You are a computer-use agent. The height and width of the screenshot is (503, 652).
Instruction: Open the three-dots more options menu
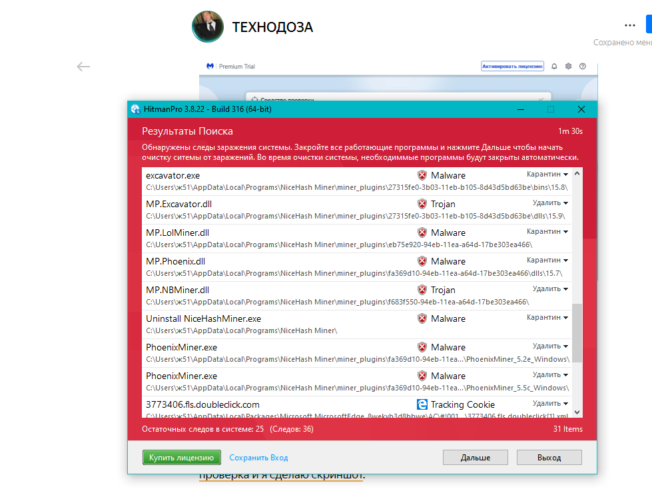(630, 25)
